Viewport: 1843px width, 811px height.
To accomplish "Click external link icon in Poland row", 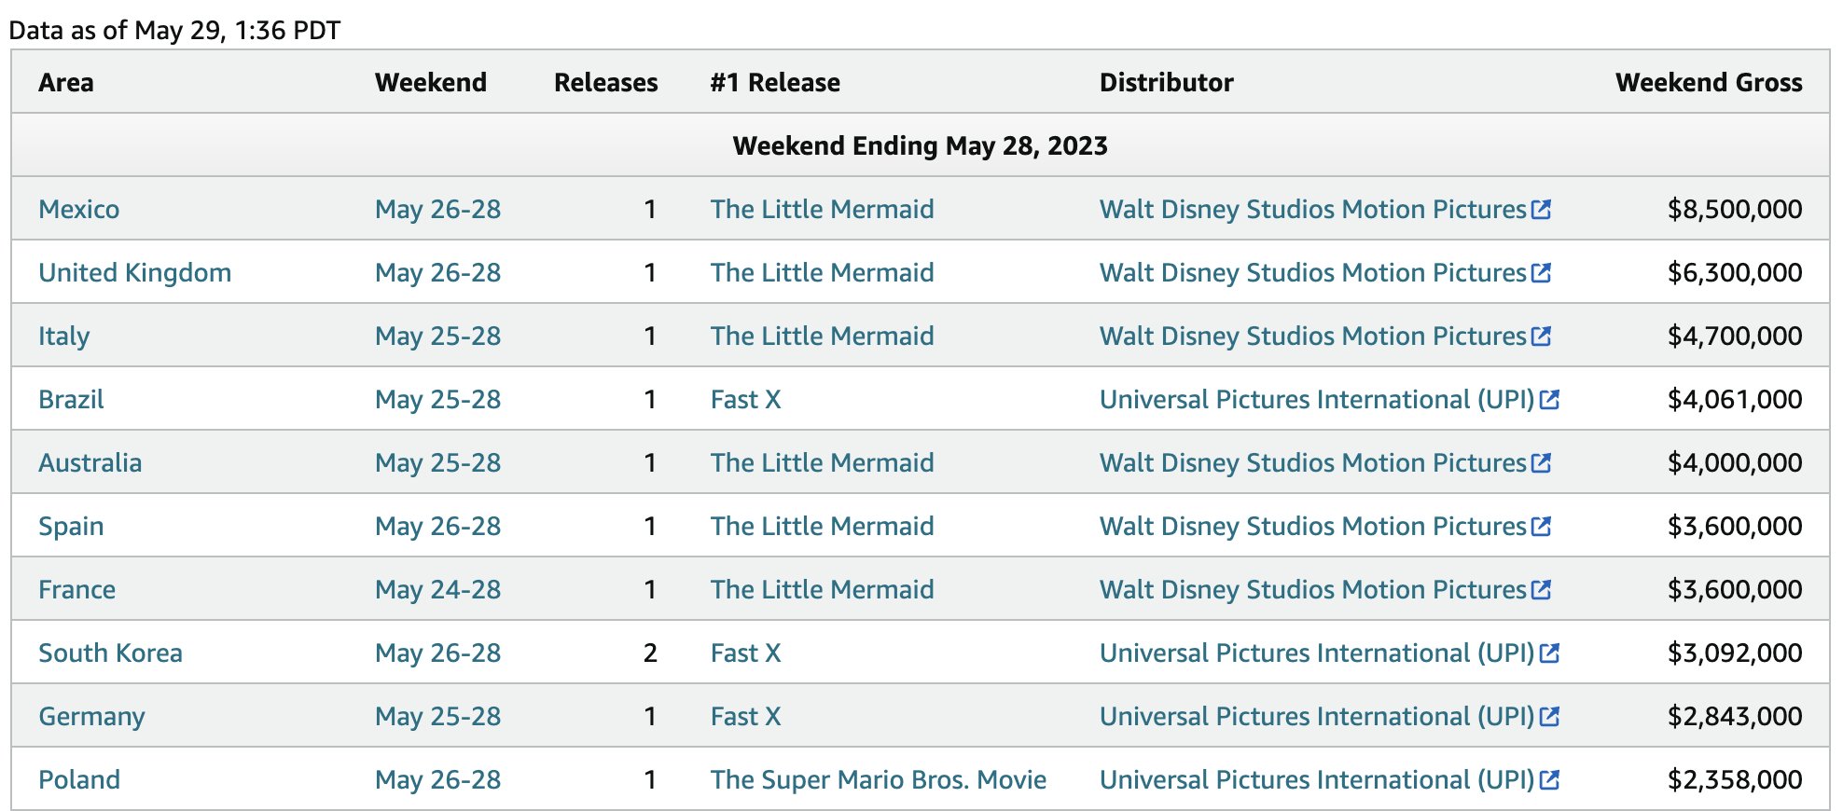I will pyautogui.click(x=1549, y=780).
